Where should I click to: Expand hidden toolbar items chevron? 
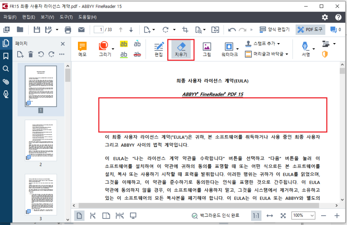[251, 29]
